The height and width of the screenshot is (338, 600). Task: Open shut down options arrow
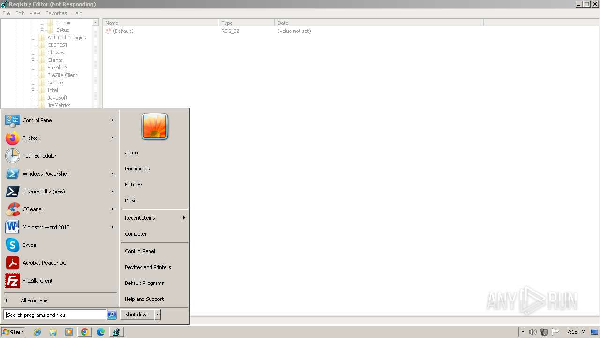point(157,315)
